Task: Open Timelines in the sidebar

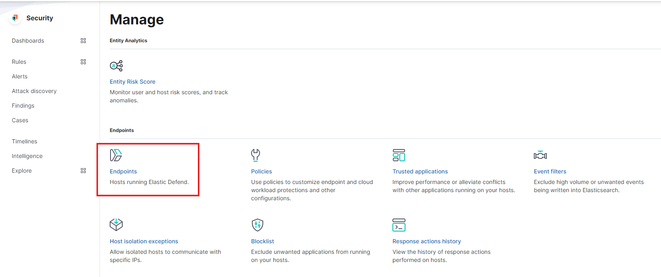Action: tap(24, 141)
